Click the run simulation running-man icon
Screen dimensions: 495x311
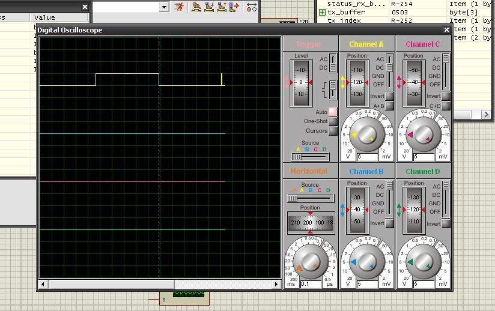(x=179, y=7)
